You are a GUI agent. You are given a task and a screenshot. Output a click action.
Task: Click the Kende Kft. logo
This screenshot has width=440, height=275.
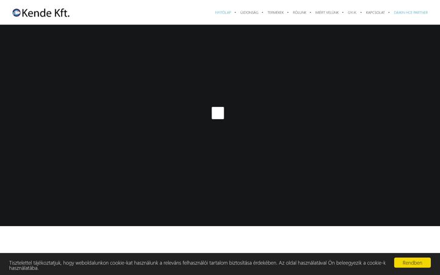41,13
